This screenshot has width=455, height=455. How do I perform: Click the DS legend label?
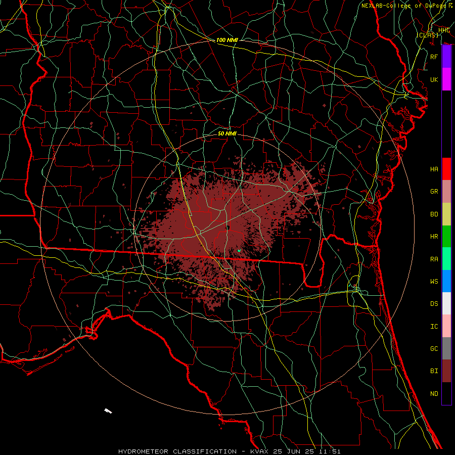pyautogui.click(x=434, y=304)
